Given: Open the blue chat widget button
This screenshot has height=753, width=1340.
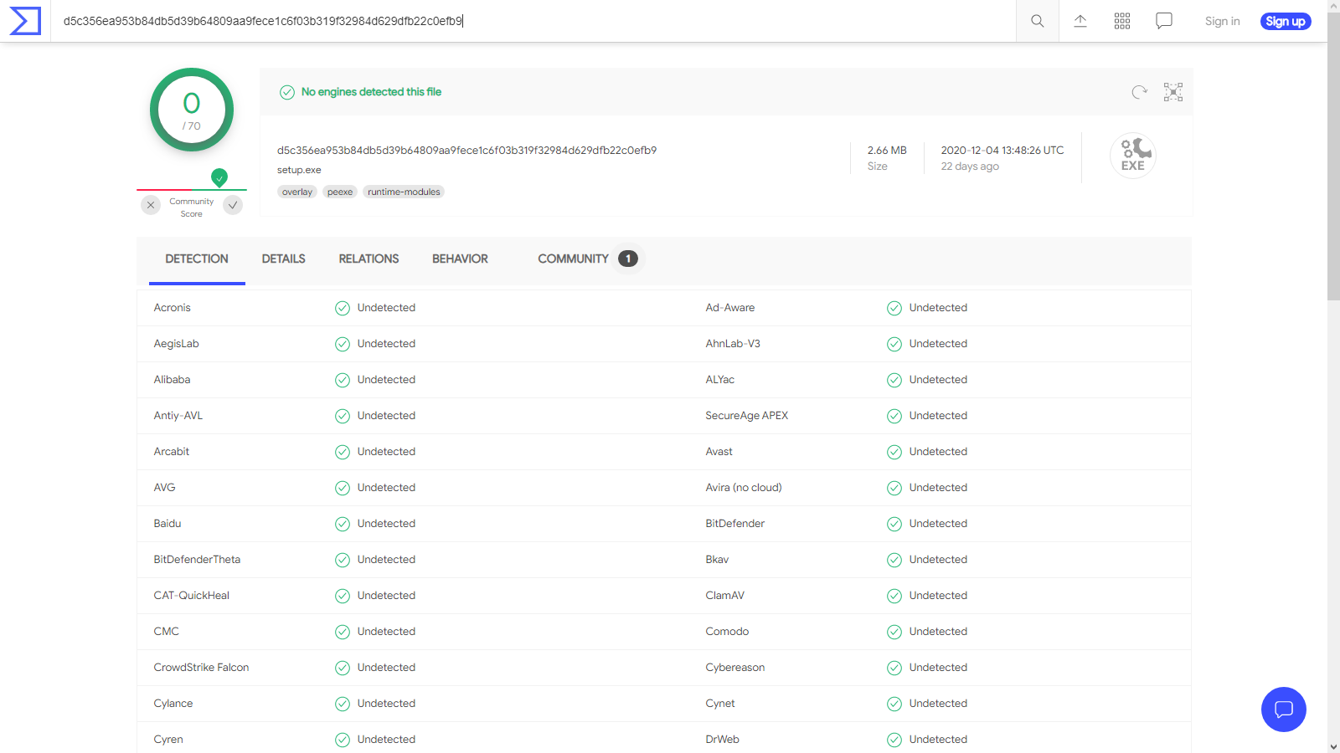Looking at the screenshot, I should click(x=1283, y=709).
